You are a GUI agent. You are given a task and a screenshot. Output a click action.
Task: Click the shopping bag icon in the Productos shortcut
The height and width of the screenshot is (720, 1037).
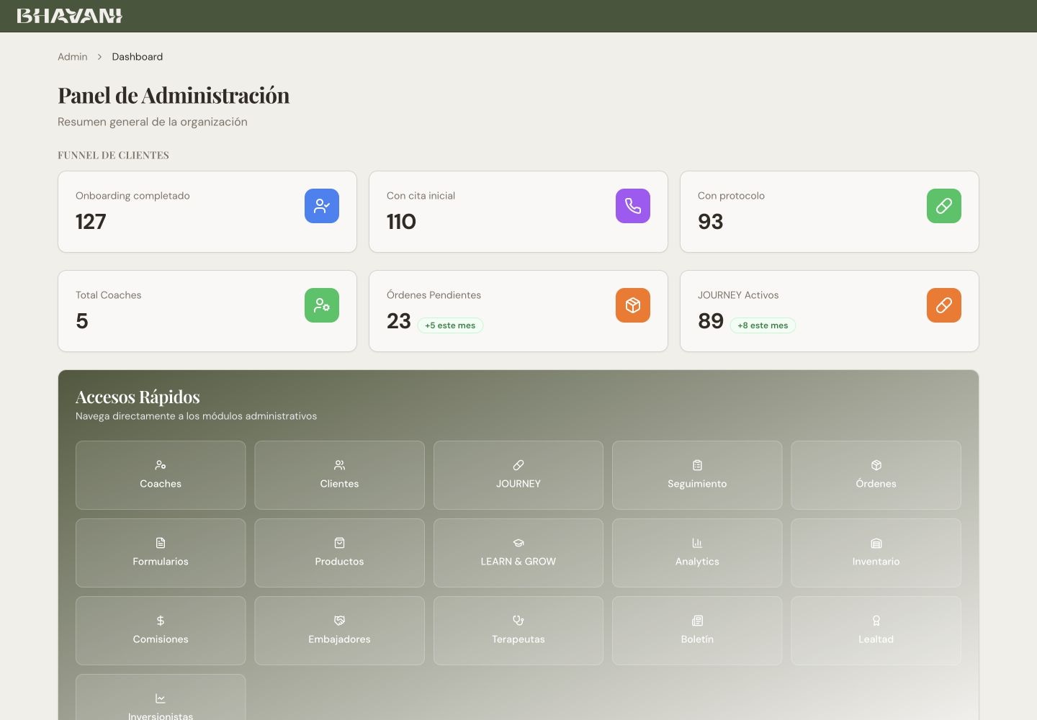pyautogui.click(x=339, y=543)
